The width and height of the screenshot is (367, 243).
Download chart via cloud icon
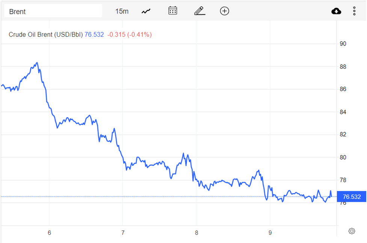click(x=336, y=11)
